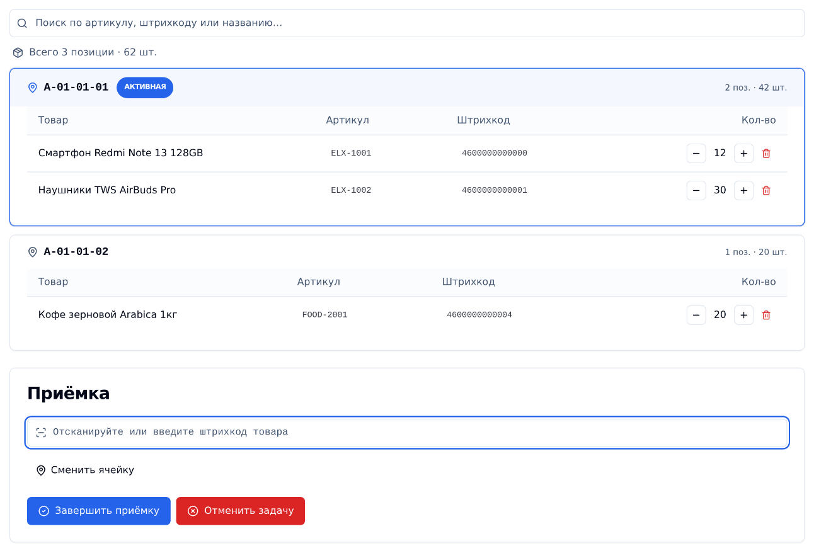Click the АКТИВНАЯ badge
The image size is (814, 553).
[x=145, y=87]
